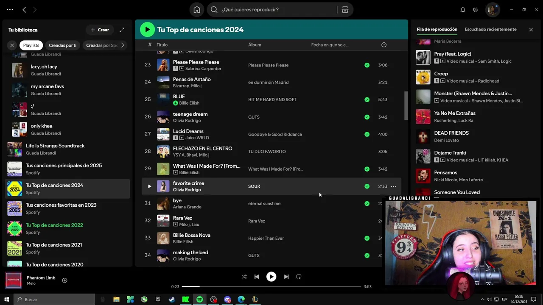Open 'Tus canciones favoritas en 2023'

tap(68, 208)
